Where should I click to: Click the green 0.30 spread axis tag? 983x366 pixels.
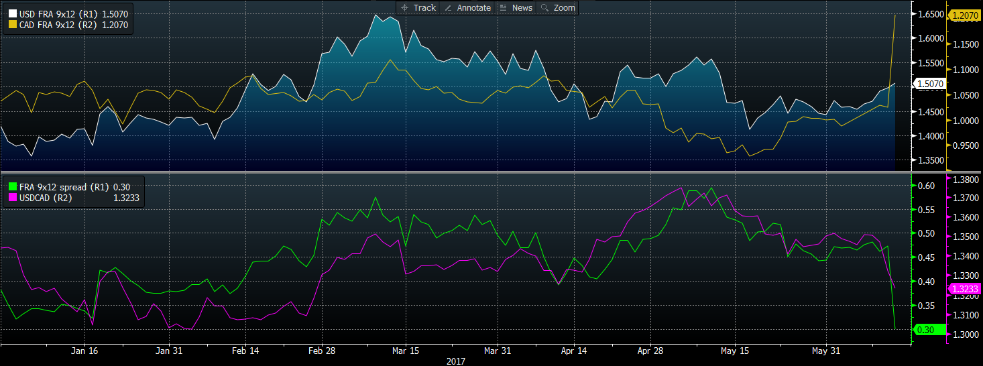point(928,330)
